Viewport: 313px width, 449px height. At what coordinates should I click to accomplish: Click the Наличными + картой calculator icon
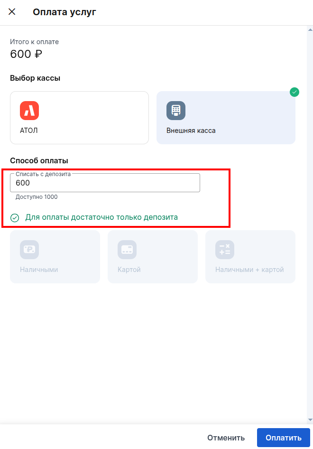[225, 249]
